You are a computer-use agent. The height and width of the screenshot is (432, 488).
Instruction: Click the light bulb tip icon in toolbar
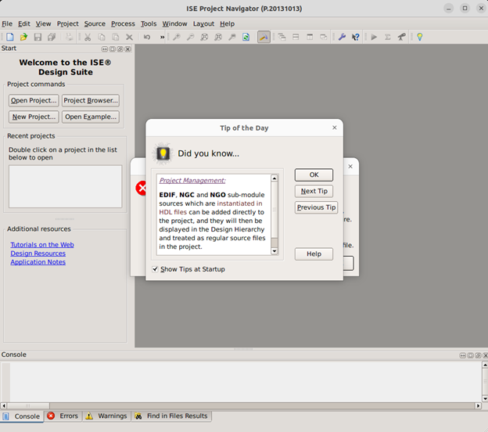[x=420, y=37]
